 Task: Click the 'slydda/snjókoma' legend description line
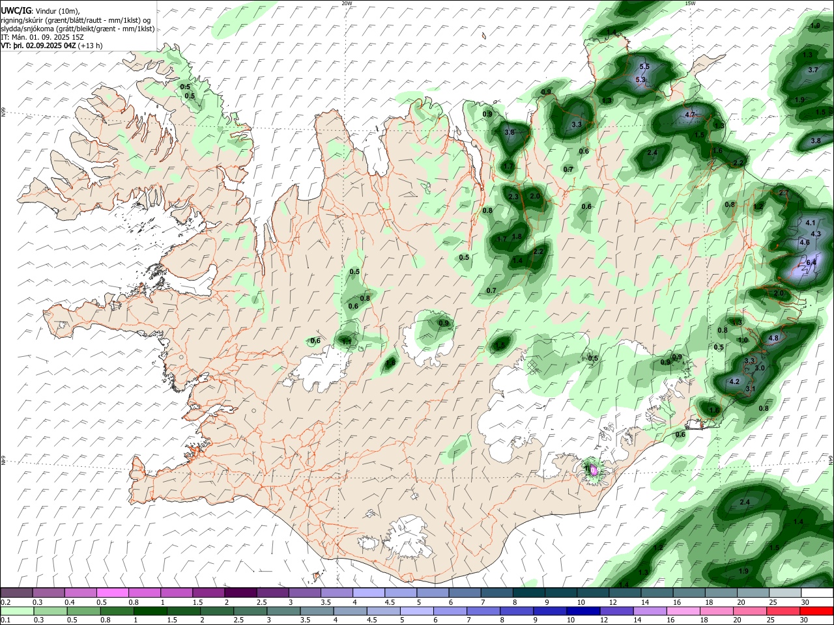(78, 29)
